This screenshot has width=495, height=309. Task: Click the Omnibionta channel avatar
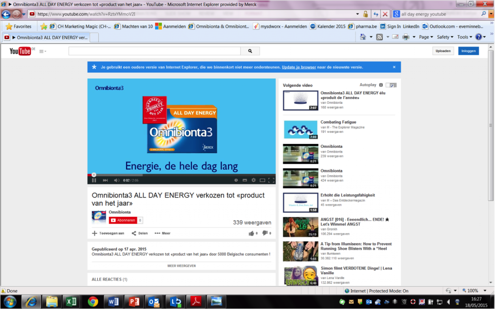point(99,217)
